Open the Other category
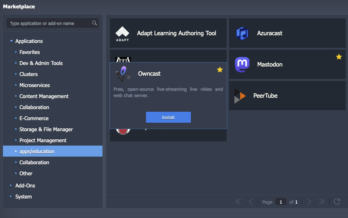This screenshot has height=218, width=348. point(26,174)
